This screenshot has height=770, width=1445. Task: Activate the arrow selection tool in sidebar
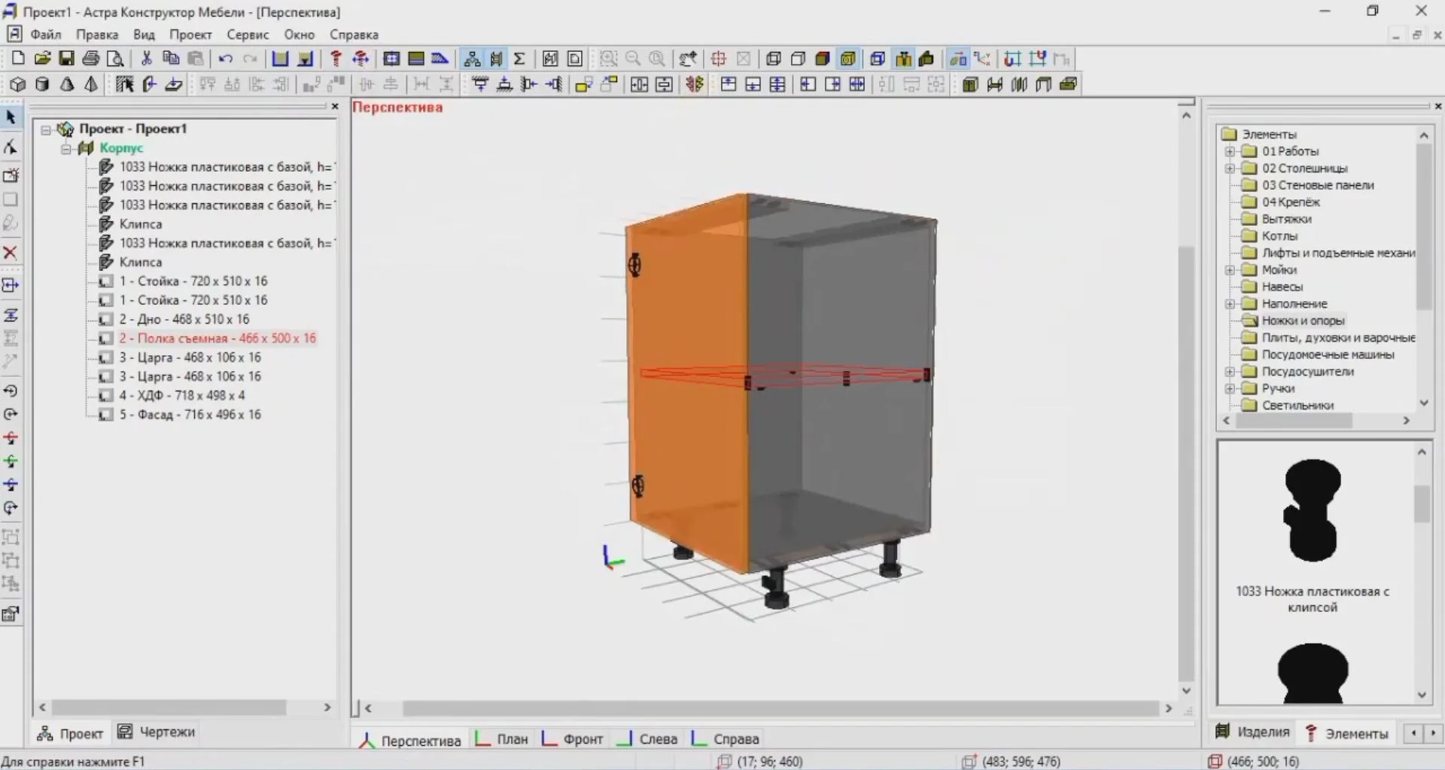11,117
